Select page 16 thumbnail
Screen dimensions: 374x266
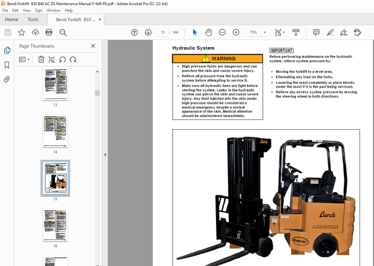coord(55,226)
